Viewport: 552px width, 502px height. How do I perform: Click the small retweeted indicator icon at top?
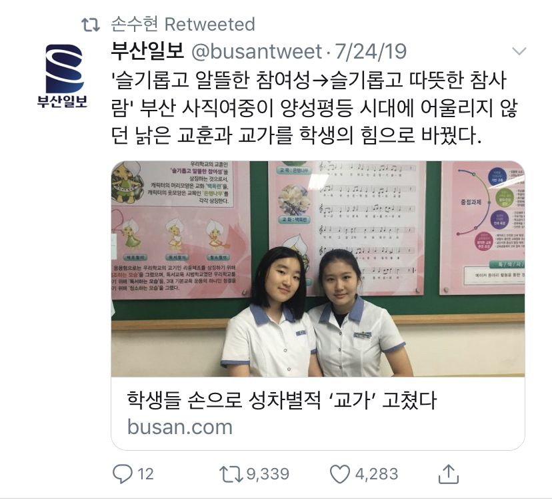(91, 25)
